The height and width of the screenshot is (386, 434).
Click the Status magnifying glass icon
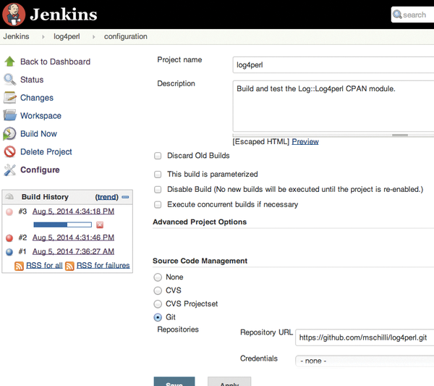(9, 80)
